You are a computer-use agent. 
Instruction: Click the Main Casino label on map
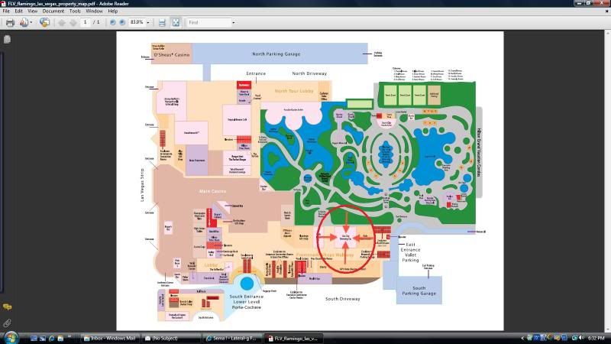click(212, 191)
